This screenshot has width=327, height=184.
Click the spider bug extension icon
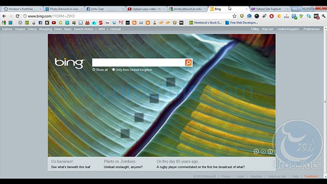tap(264, 16)
